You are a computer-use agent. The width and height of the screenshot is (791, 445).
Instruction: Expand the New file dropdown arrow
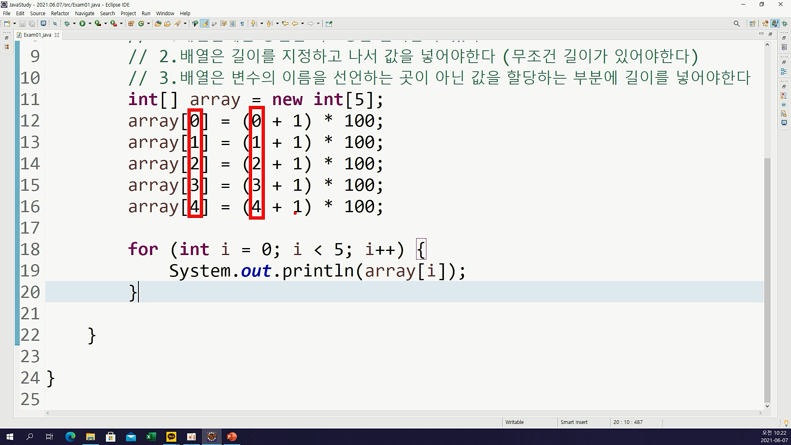point(14,23)
